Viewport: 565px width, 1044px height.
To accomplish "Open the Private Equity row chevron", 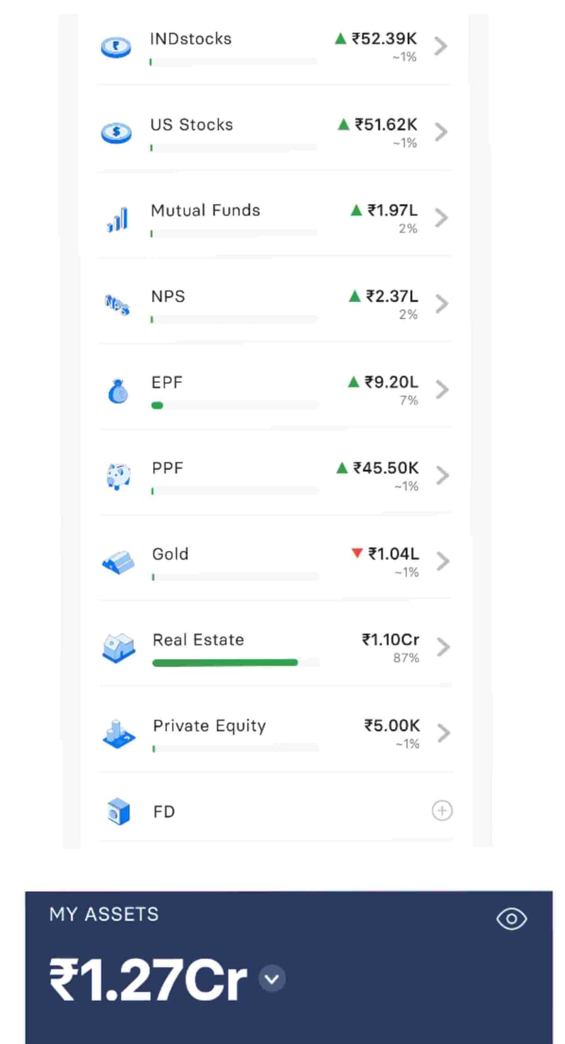I will click(x=444, y=733).
